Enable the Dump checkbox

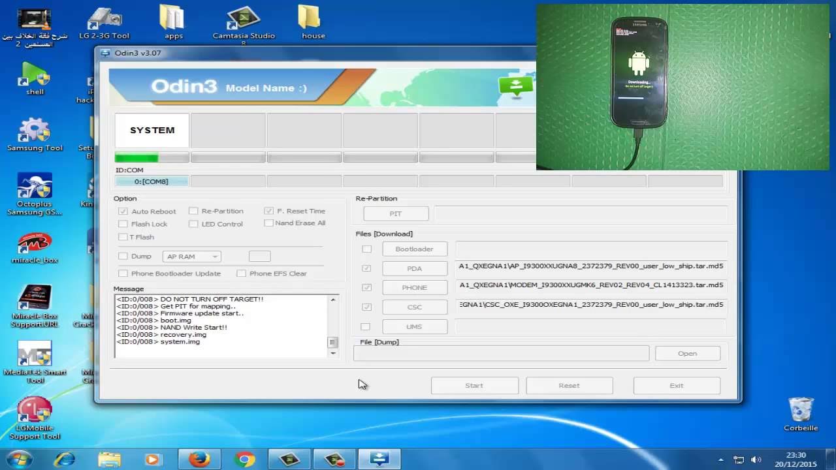click(123, 257)
